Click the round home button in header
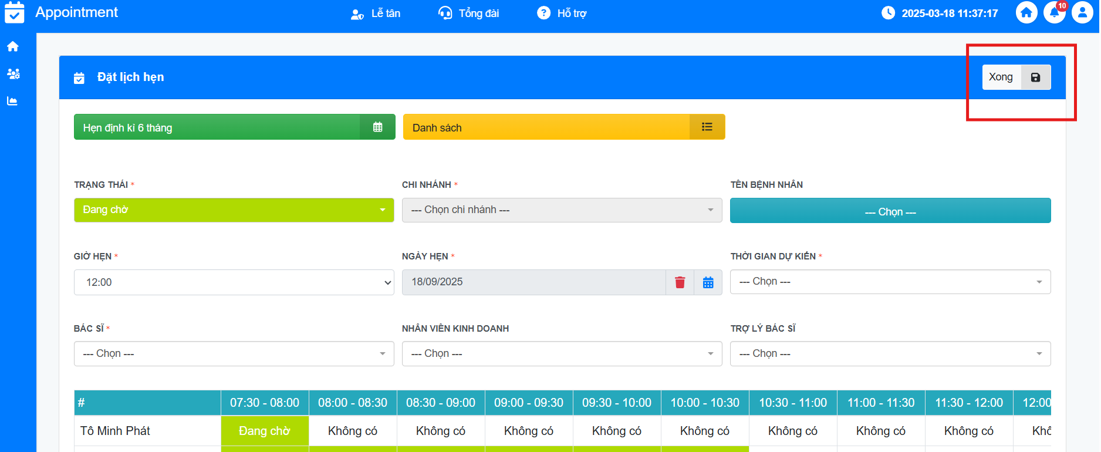 click(x=1026, y=13)
